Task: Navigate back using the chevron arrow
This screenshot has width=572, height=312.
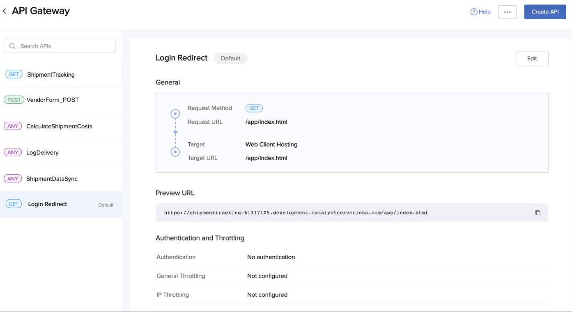Action: (4, 11)
